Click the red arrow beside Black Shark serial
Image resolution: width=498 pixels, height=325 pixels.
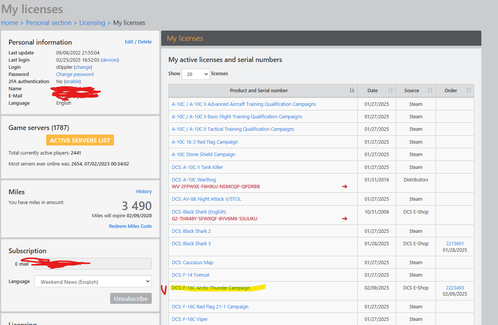(x=345, y=218)
